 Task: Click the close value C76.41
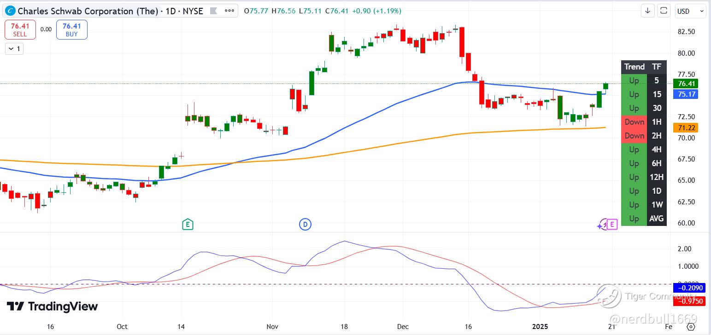point(337,11)
